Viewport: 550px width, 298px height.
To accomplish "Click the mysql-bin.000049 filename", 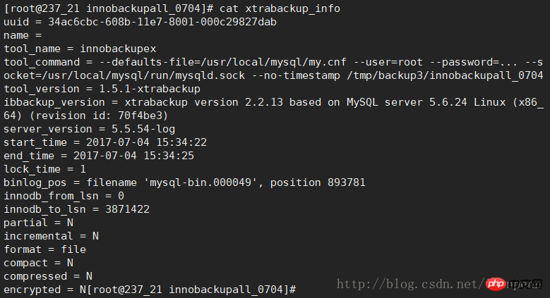I will click(x=201, y=182).
